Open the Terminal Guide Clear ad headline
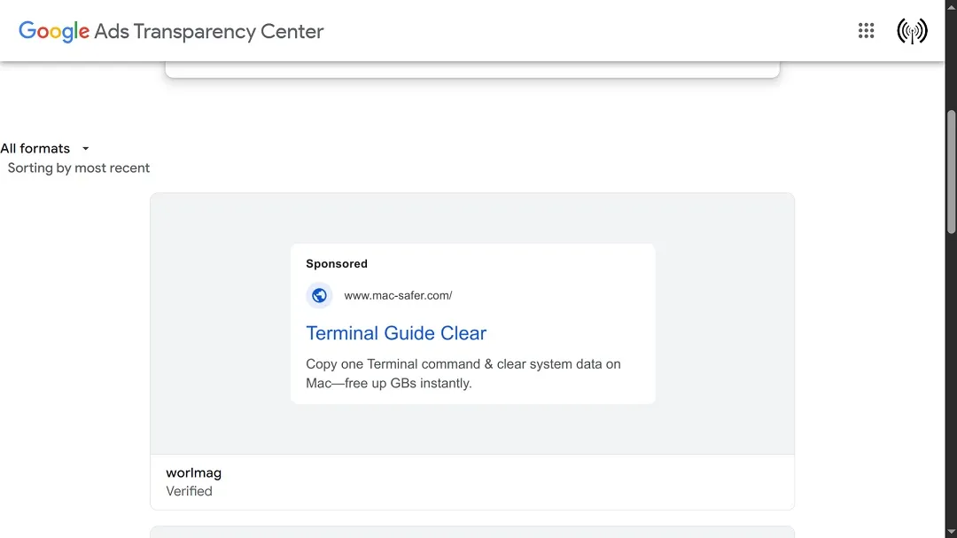 [x=396, y=332]
